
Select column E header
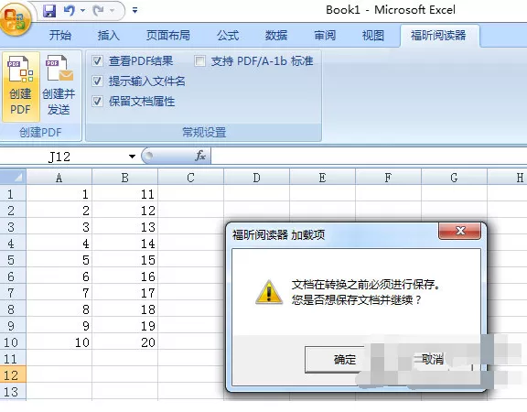pos(322,178)
